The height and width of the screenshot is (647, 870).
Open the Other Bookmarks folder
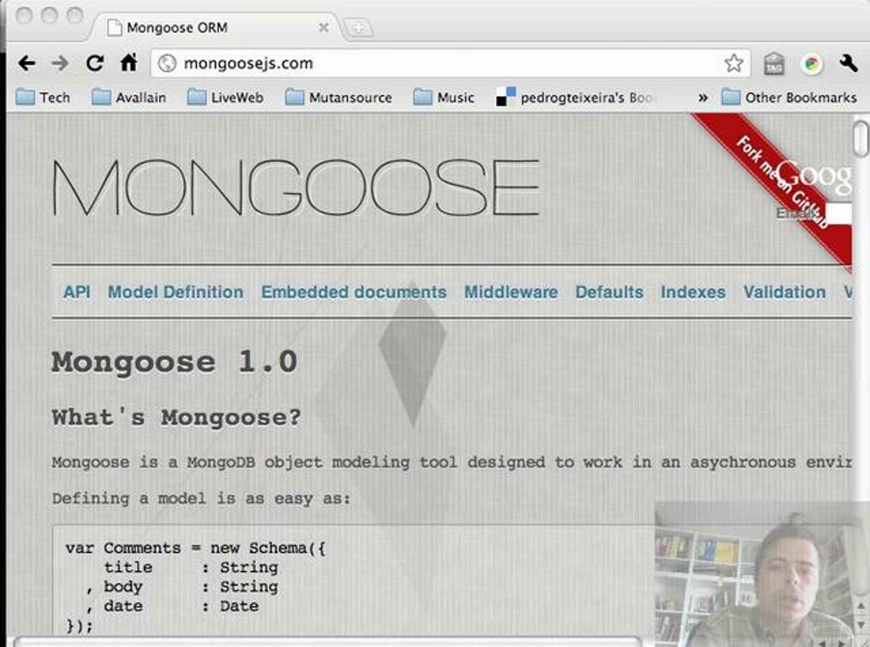(x=789, y=98)
